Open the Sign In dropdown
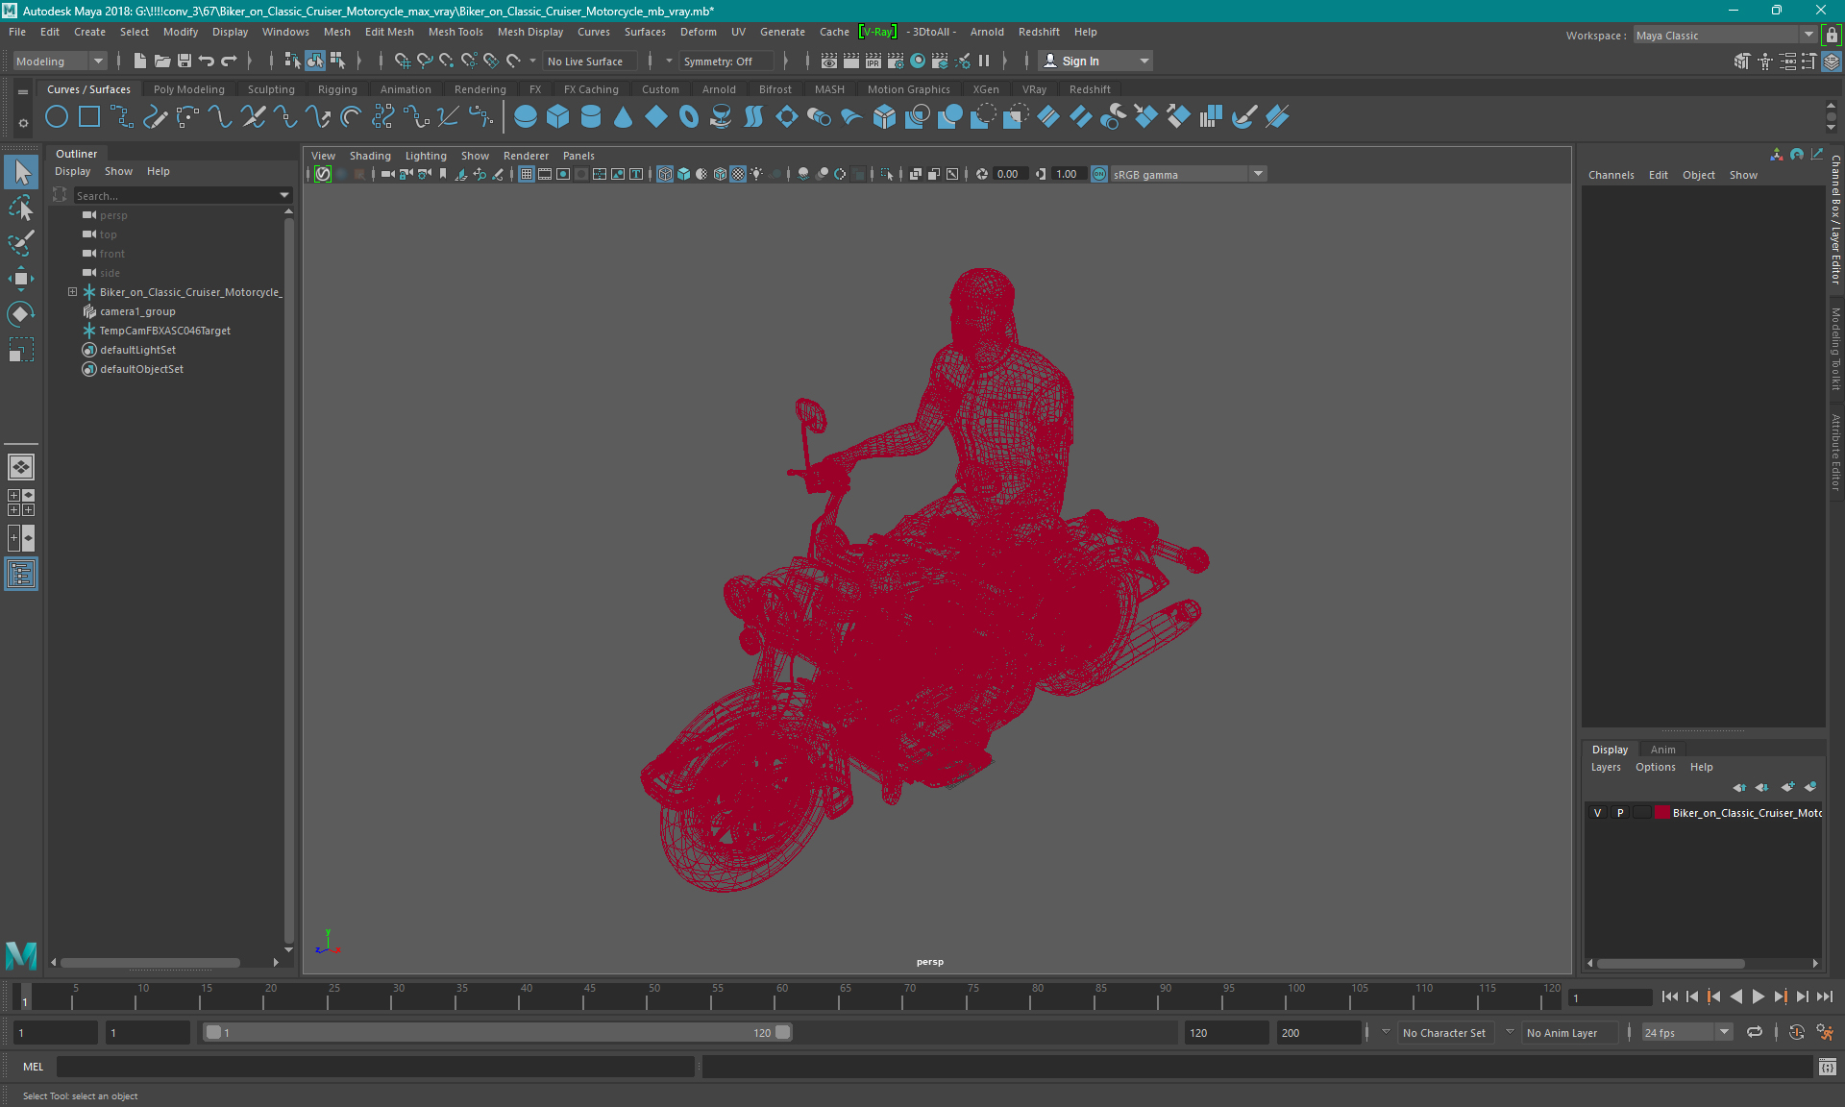 click(x=1095, y=61)
